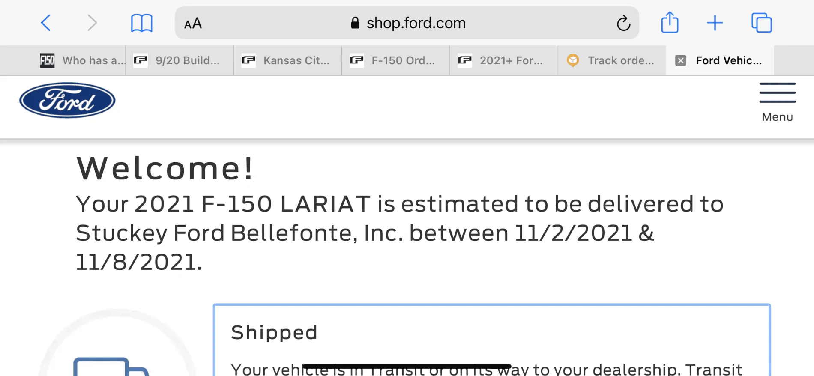This screenshot has height=376, width=814.
Task: Close the Ford Vehicle tab
Action: point(680,60)
